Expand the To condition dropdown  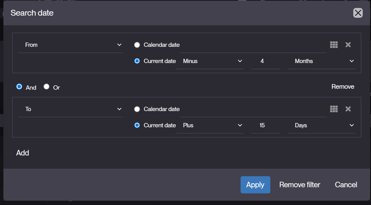click(70, 109)
